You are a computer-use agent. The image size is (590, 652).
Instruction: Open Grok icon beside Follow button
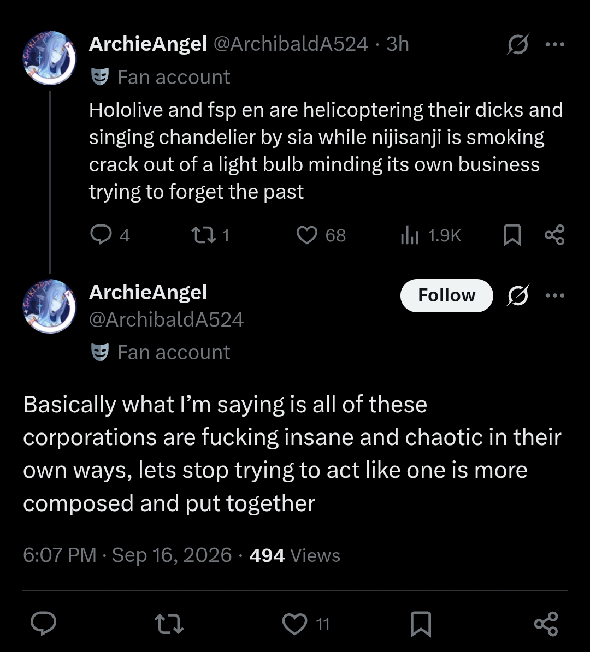[518, 295]
